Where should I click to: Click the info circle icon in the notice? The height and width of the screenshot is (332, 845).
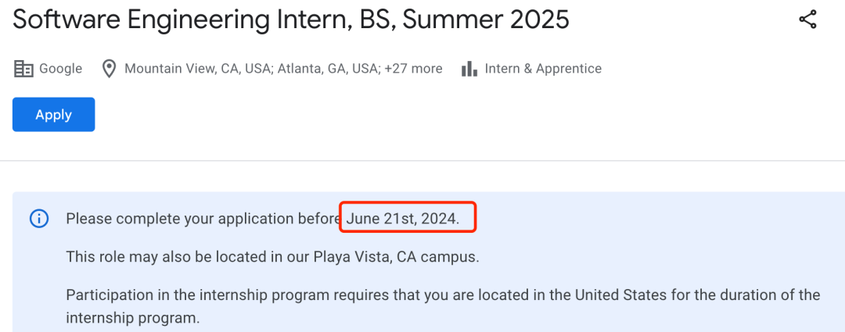pos(39,219)
